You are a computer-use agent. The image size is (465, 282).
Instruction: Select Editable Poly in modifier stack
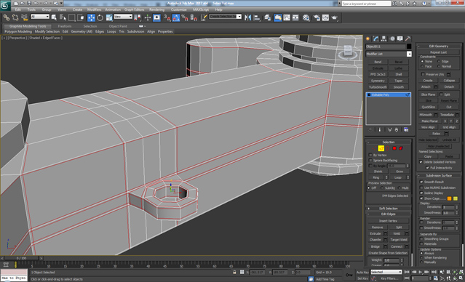388,94
